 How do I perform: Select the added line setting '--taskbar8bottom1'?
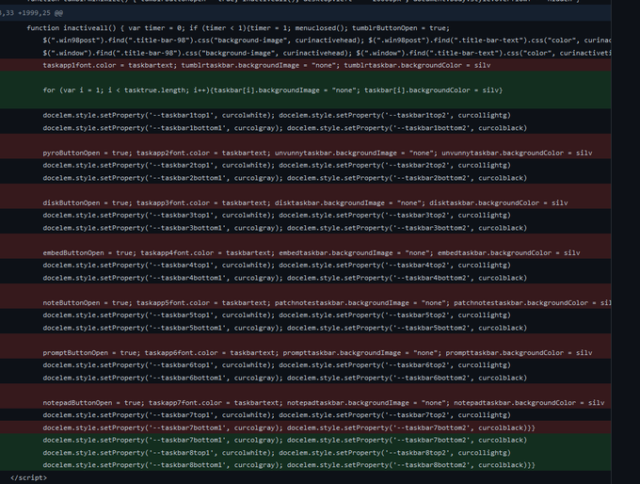click(305, 465)
